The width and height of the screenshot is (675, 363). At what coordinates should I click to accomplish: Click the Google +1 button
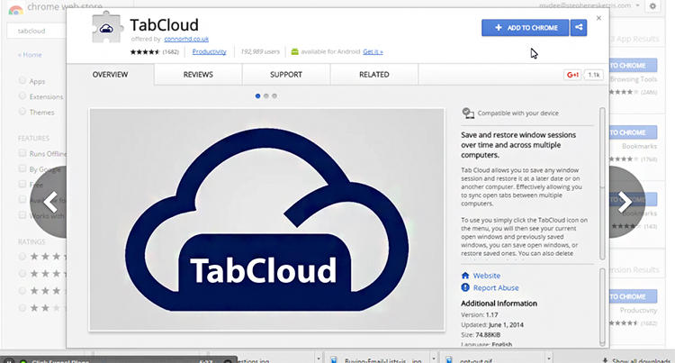571,75
